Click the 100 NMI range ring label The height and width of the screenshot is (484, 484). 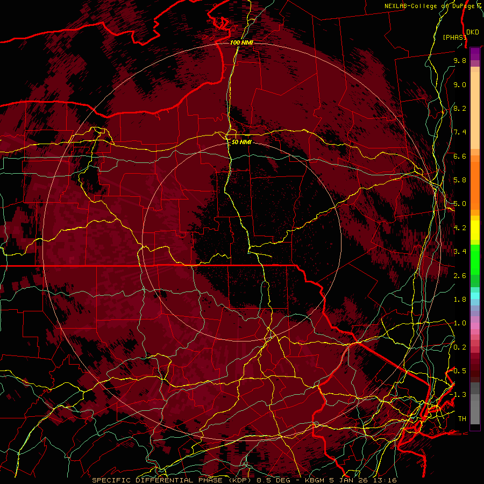pos(241,42)
